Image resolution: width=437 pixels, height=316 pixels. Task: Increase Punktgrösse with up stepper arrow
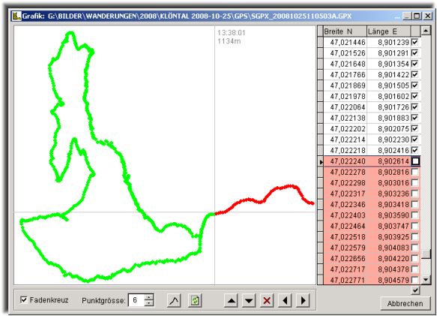point(149,297)
